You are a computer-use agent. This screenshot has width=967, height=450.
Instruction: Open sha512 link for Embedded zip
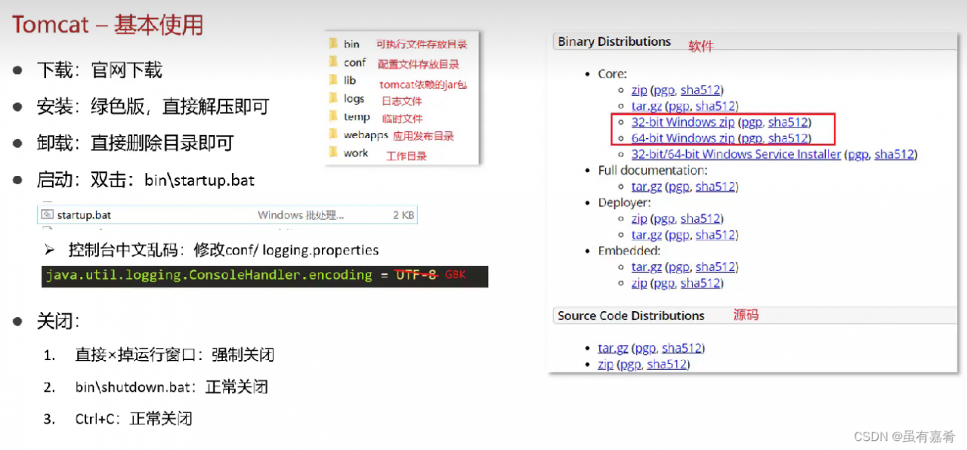(700, 283)
